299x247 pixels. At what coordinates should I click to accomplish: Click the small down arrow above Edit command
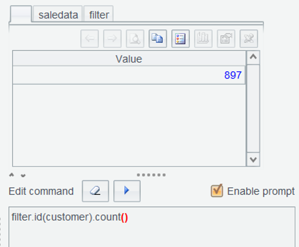pyautogui.click(x=23, y=175)
